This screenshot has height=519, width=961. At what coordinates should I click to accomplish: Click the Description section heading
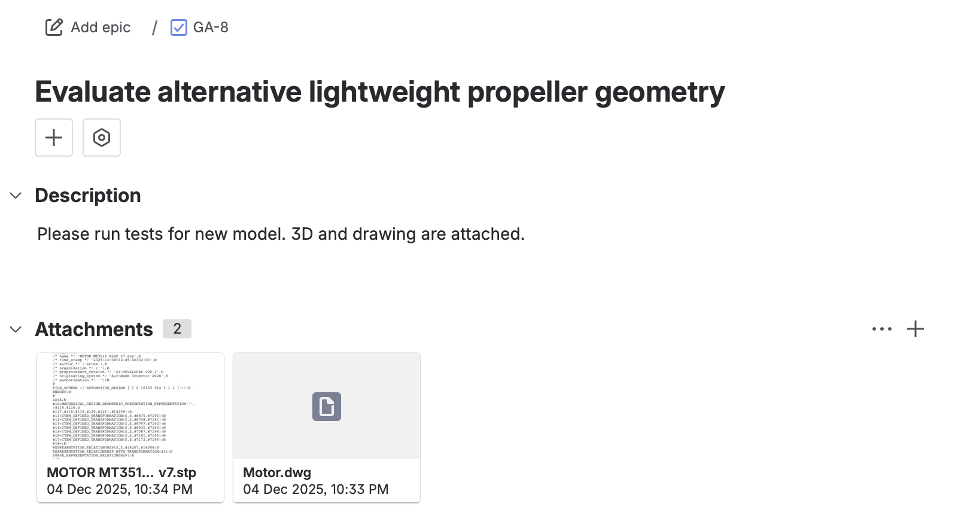pos(88,196)
